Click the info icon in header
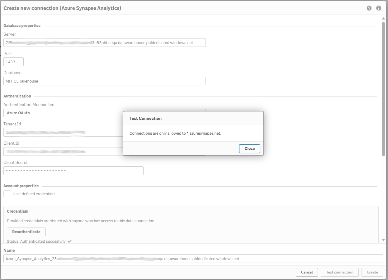This screenshot has height=280, width=388. pyautogui.click(x=379, y=8)
